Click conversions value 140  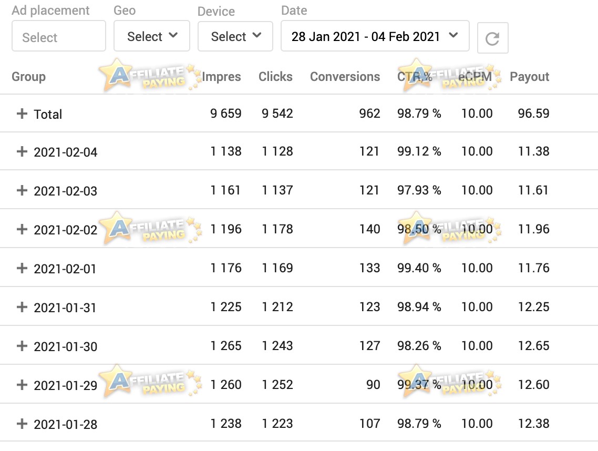[369, 229]
